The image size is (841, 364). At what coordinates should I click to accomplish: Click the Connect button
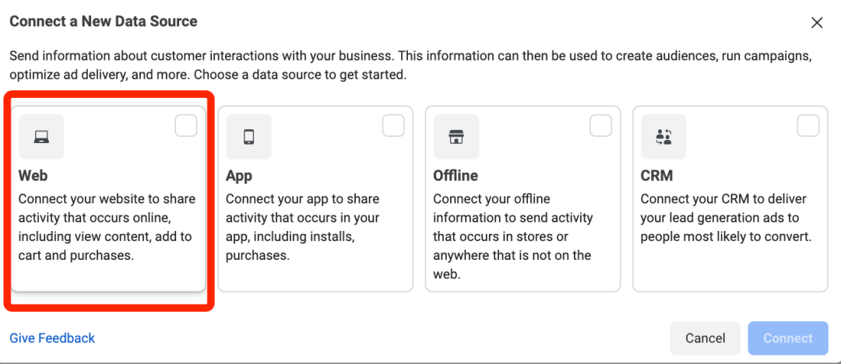[788, 338]
